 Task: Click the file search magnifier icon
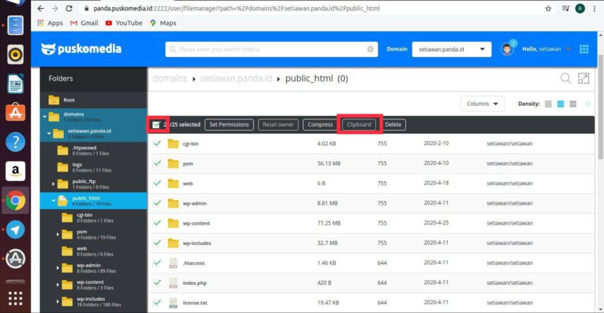[566, 78]
